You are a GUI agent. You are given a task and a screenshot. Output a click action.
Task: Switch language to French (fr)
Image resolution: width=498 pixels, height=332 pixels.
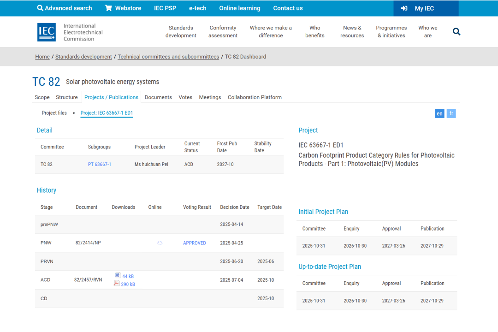[451, 113]
